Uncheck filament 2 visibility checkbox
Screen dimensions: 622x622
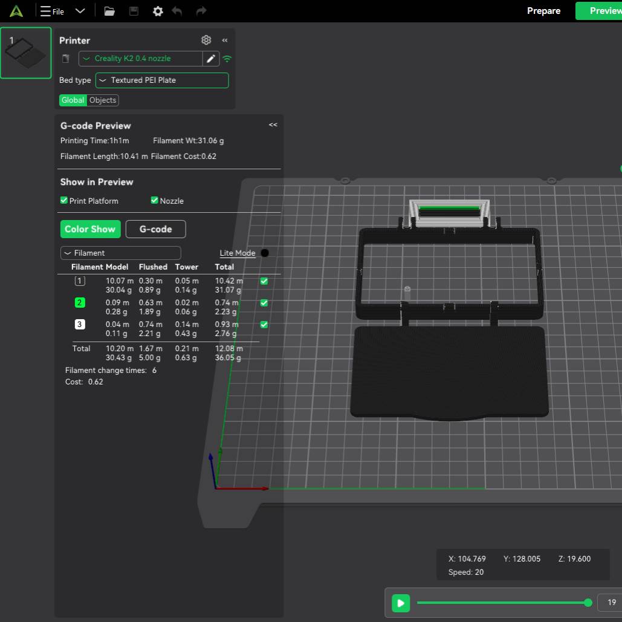tap(264, 303)
